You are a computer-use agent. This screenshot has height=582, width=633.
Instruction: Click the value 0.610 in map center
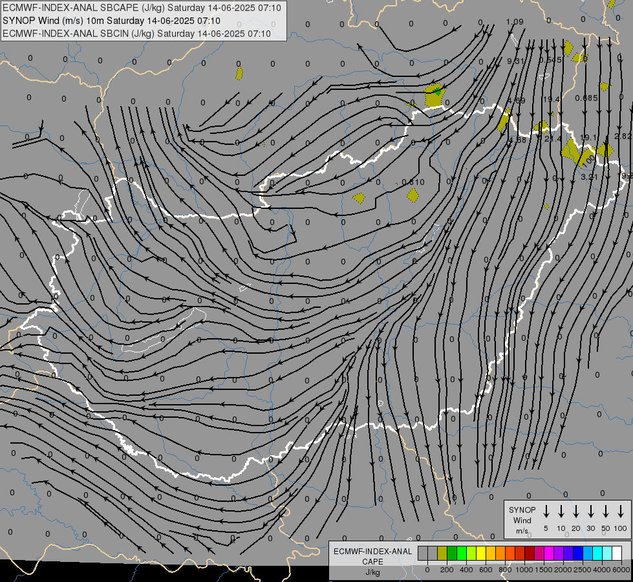click(413, 182)
